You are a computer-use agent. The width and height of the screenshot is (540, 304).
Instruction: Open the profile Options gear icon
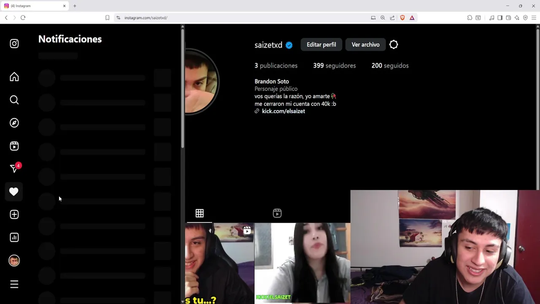(x=394, y=44)
